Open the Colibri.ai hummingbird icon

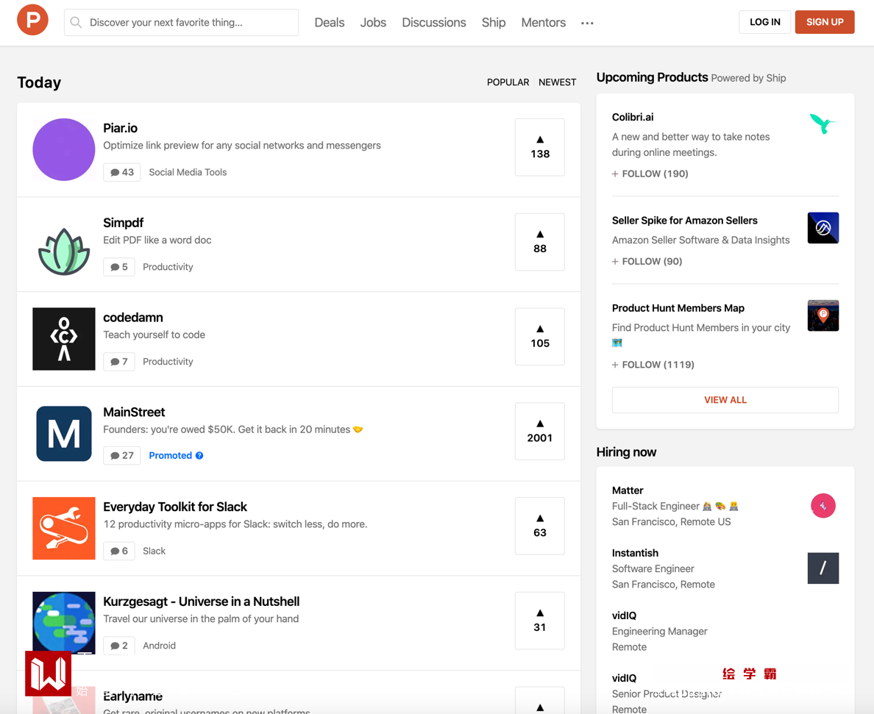(x=823, y=124)
